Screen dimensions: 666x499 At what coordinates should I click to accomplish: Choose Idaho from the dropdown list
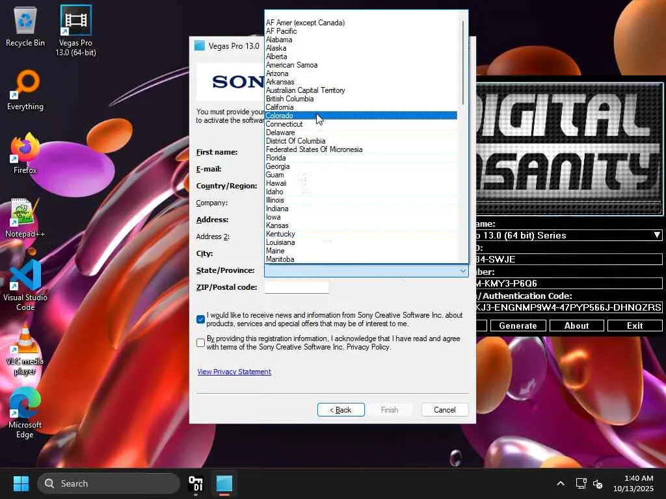[x=360, y=192]
